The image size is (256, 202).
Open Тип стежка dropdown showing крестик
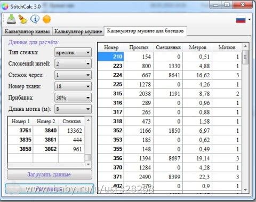click(x=73, y=52)
